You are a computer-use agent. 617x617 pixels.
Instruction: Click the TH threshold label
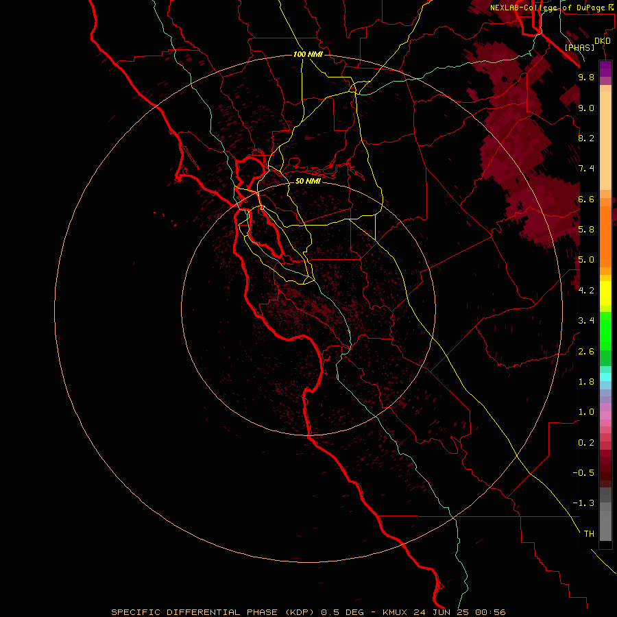pyautogui.click(x=589, y=534)
